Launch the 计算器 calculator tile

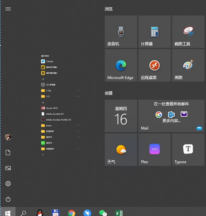(x=155, y=32)
